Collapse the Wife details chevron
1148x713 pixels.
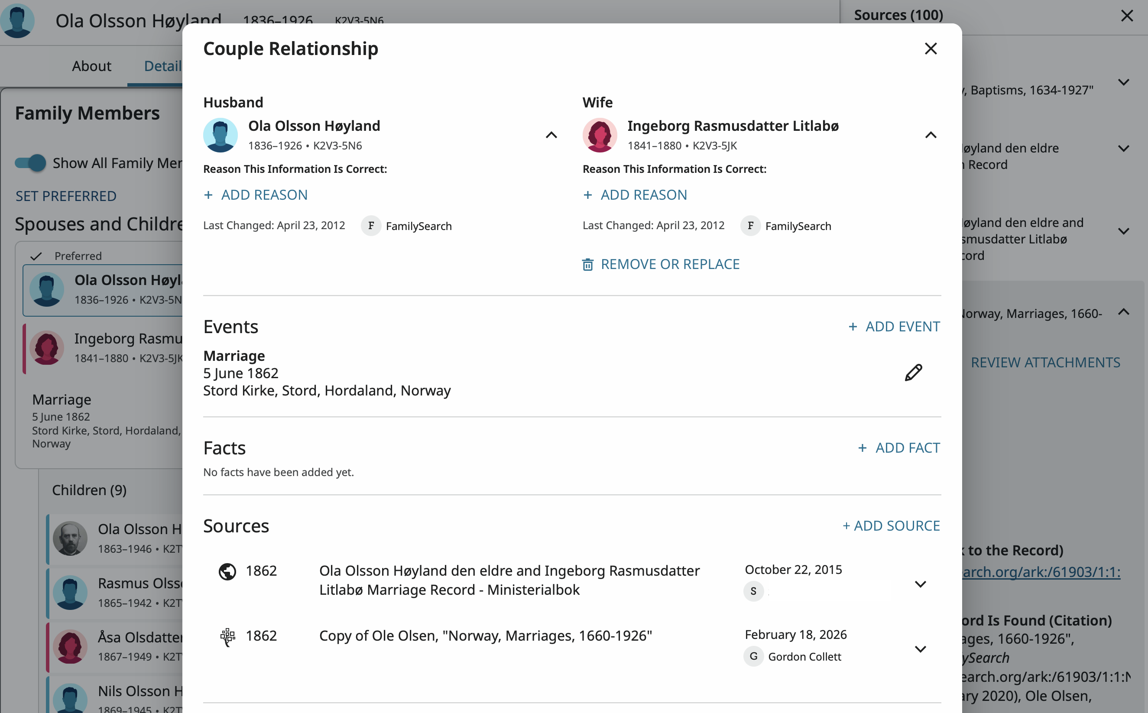click(x=930, y=135)
